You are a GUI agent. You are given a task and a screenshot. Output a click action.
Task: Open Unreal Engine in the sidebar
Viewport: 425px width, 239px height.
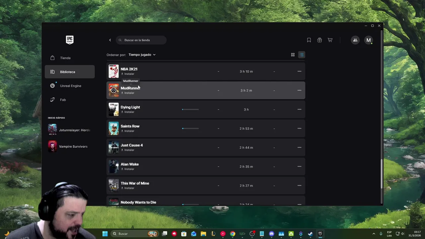tap(70, 86)
